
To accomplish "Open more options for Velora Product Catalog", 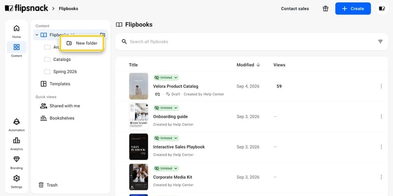I will coord(381,86).
